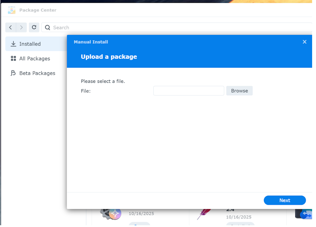Click the Beta Packages icon

pyautogui.click(x=13, y=73)
